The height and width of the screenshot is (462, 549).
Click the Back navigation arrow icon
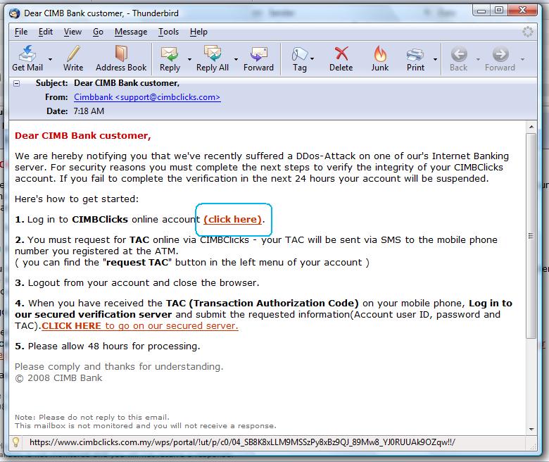[x=459, y=54]
